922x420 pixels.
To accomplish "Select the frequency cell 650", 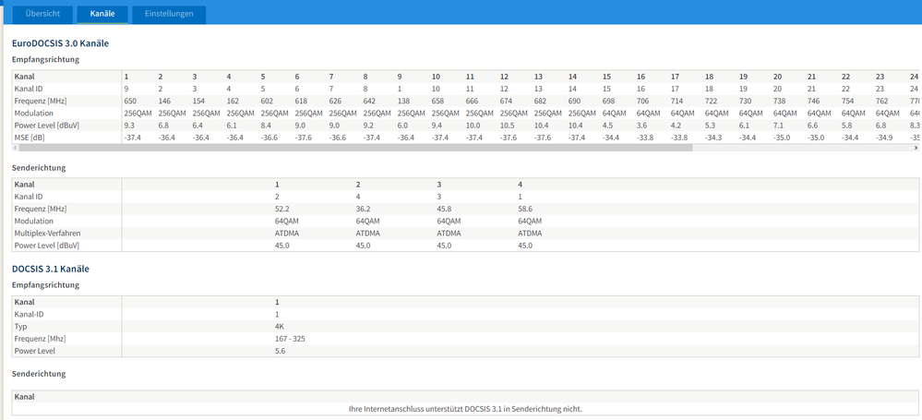I will coord(129,102).
